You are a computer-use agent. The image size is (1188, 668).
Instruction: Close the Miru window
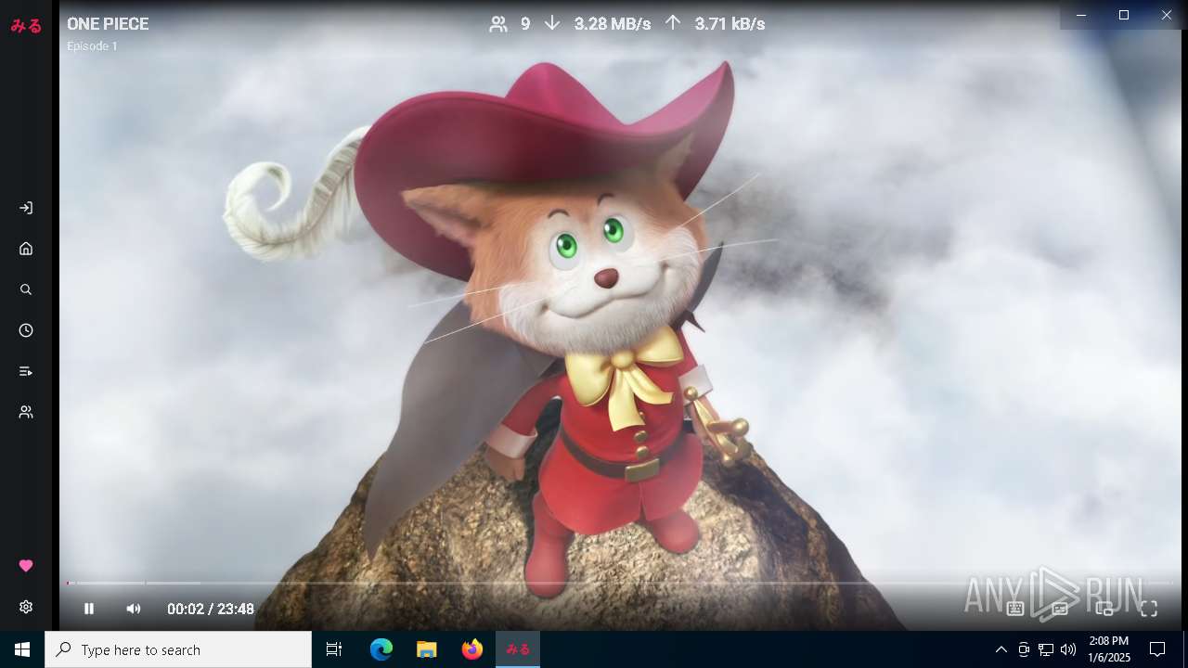pos(1167,15)
